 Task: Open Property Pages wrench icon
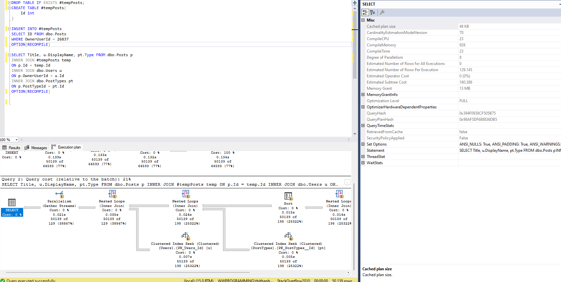tap(382, 12)
